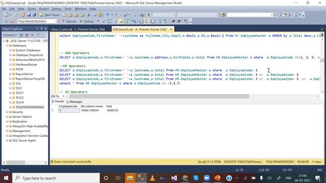Click the Execute button

pos(69,21)
